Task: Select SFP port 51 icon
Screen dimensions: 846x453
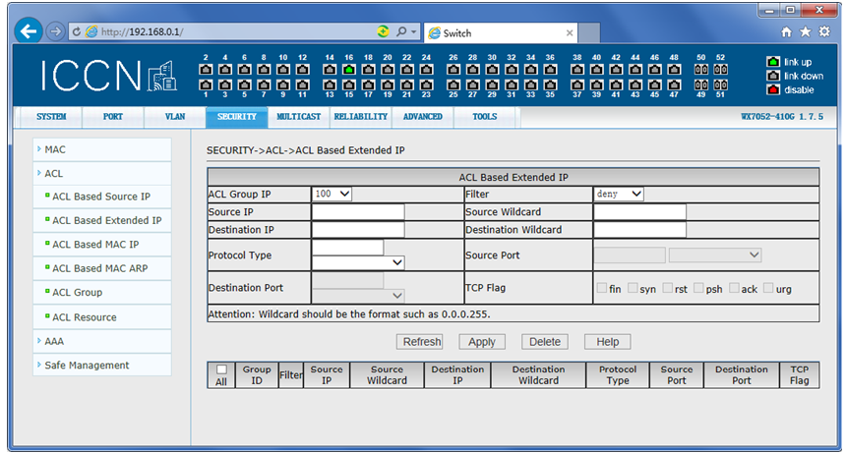Action: 720,85
